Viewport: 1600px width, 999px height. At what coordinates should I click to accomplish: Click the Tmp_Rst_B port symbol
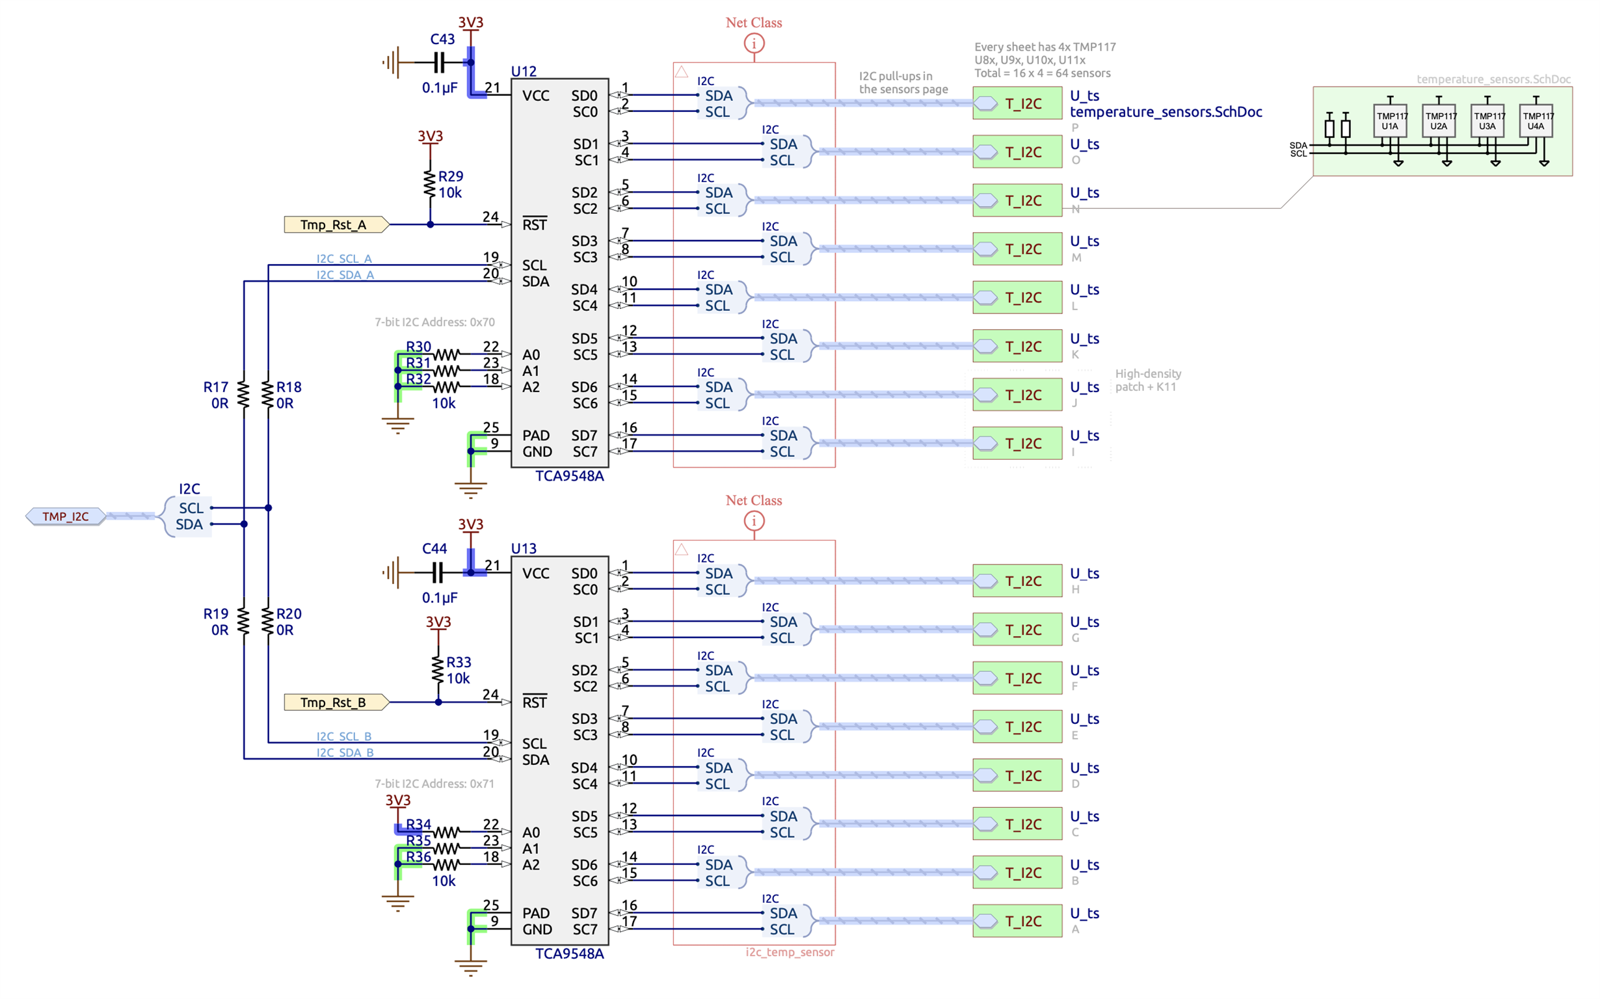[x=336, y=702]
